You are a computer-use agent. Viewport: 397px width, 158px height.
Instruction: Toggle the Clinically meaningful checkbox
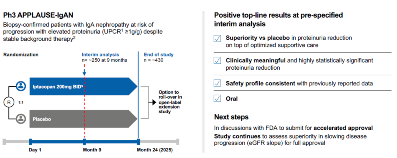pos(218,60)
